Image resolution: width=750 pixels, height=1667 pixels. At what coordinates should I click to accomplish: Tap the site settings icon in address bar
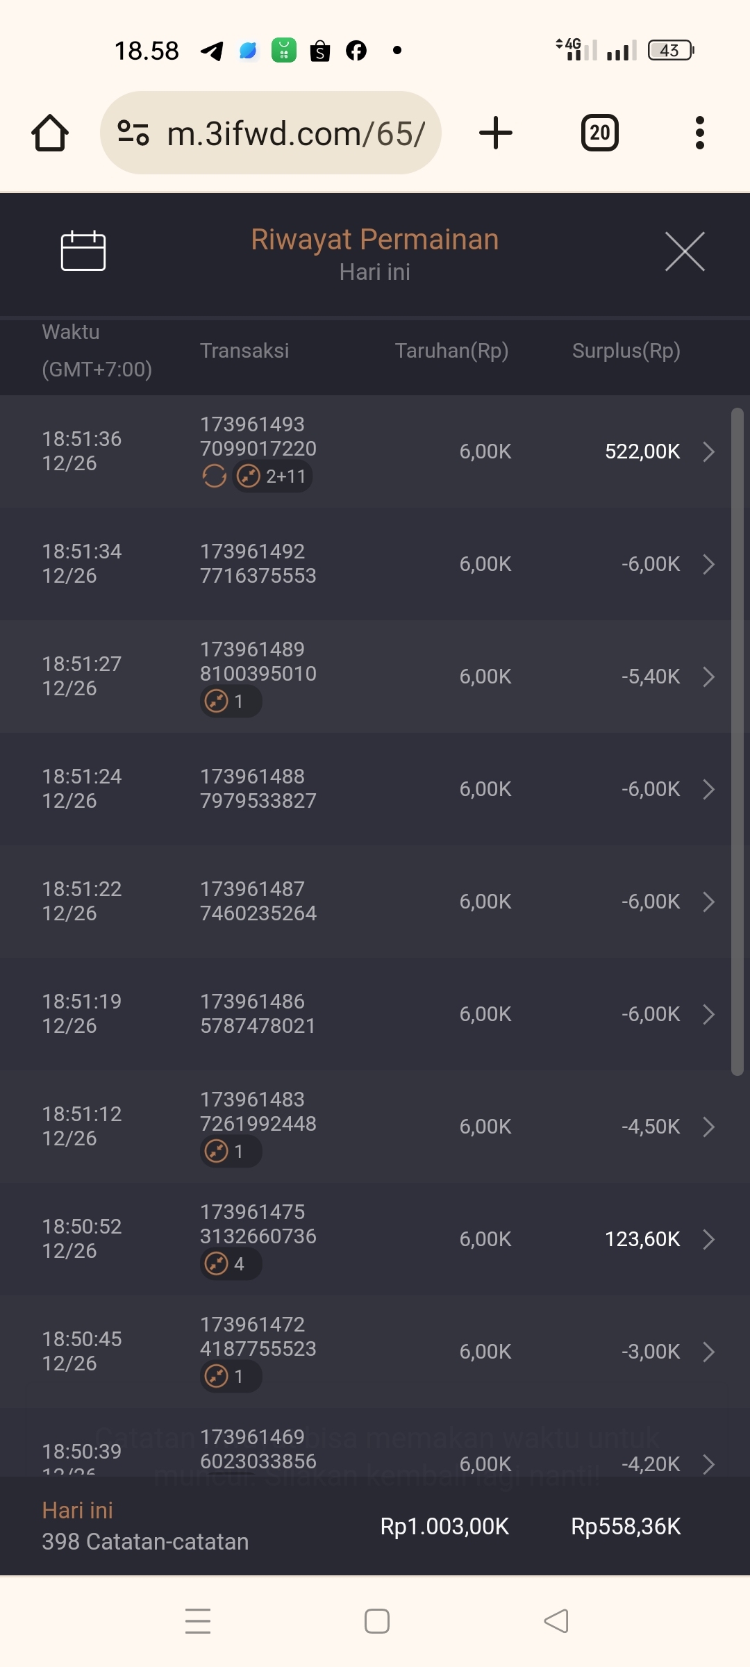coord(133,133)
